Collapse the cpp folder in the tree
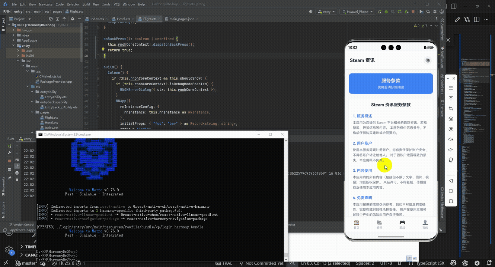 [28, 71]
